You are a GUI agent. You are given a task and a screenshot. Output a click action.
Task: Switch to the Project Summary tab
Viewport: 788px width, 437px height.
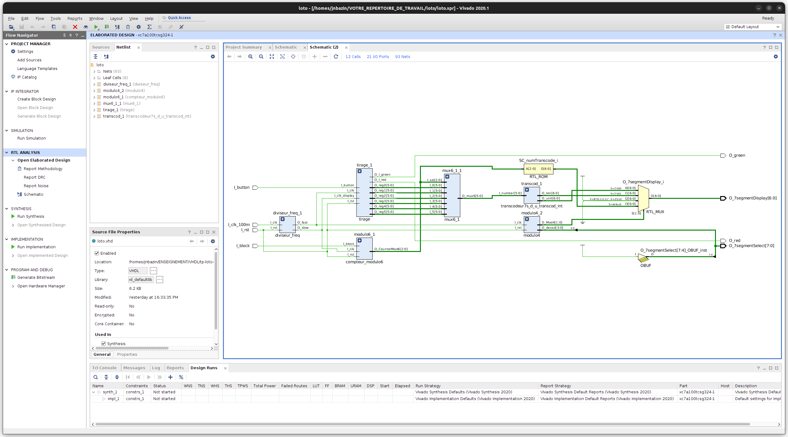coord(244,47)
